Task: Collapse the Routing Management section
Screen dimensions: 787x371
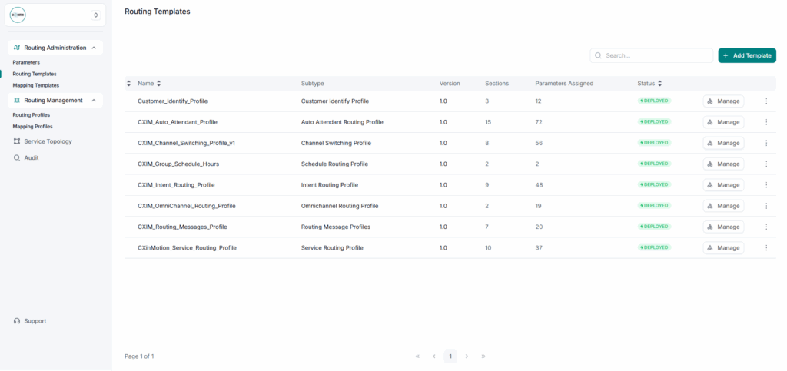Action: pyautogui.click(x=94, y=101)
